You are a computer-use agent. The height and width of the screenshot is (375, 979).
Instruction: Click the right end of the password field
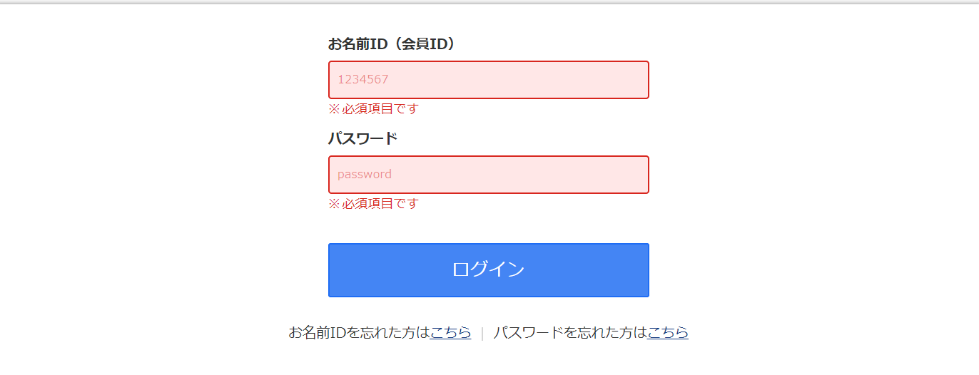tap(639, 175)
